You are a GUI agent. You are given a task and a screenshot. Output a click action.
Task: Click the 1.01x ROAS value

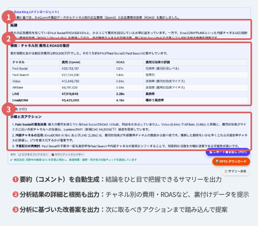point(119,69)
